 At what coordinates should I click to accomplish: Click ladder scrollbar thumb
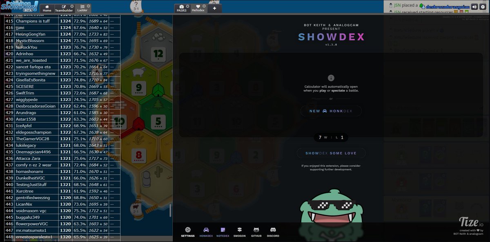(x=171, y=210)
